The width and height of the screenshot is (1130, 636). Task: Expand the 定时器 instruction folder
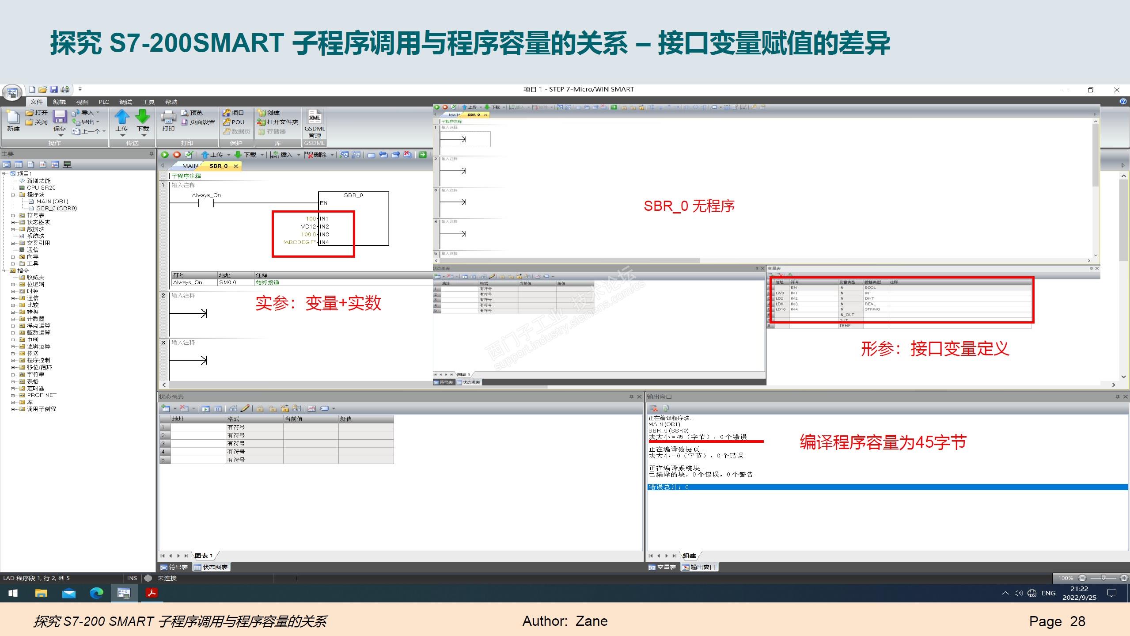(x=13, y=388)
